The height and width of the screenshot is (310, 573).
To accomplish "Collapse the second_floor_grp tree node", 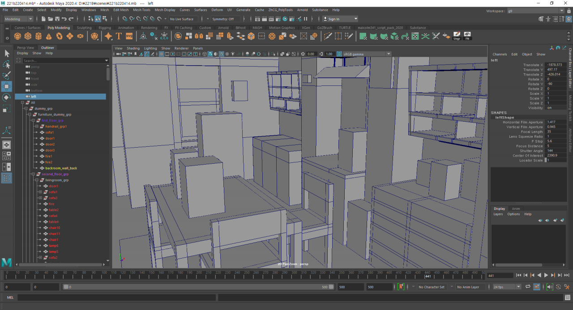I will [33, 174].
